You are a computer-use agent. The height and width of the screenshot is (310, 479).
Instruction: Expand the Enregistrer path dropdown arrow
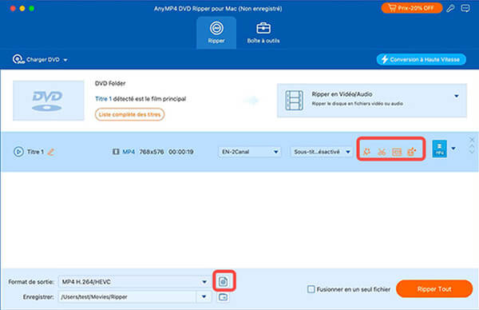[204, 296]
